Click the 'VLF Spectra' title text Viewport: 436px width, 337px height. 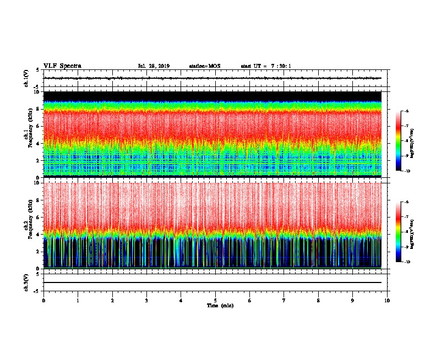click(x=62, y=66)
